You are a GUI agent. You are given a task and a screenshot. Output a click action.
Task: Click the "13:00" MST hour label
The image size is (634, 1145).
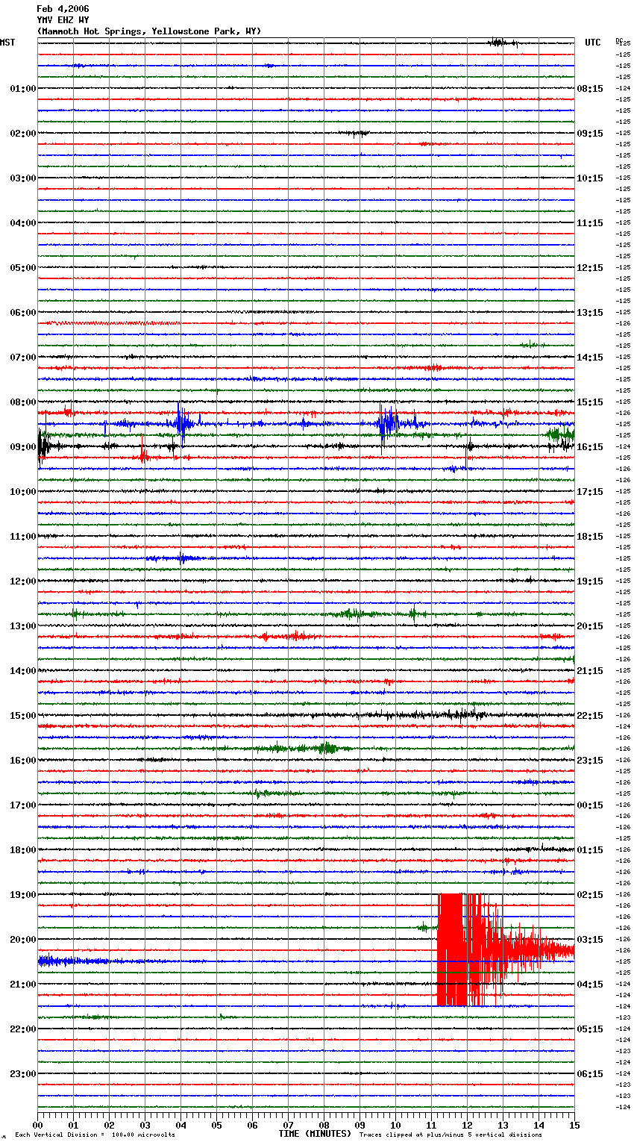click(x=22, y=626)
